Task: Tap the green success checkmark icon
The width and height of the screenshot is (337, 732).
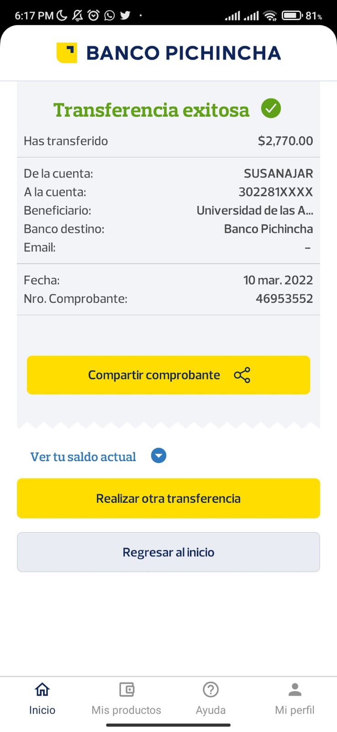Action: point(271,108)
